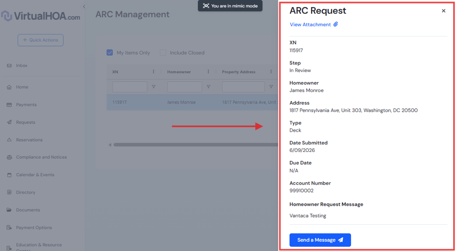Screen dimensions: 456x251
Task: Click the Documents folder icon
Action: point(9,210)
